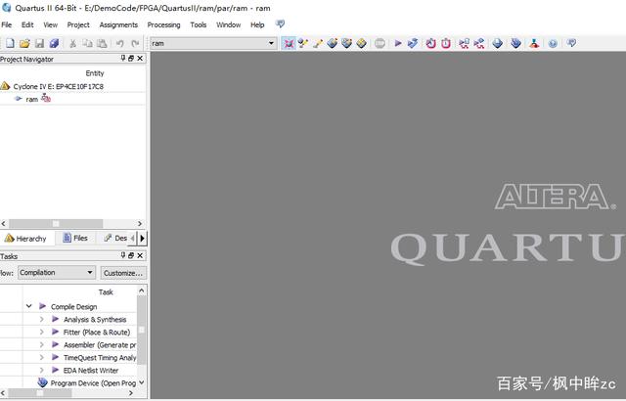Screen dimensions: 626x401
Task: Open the Help menu
Action: coord(257,24)
